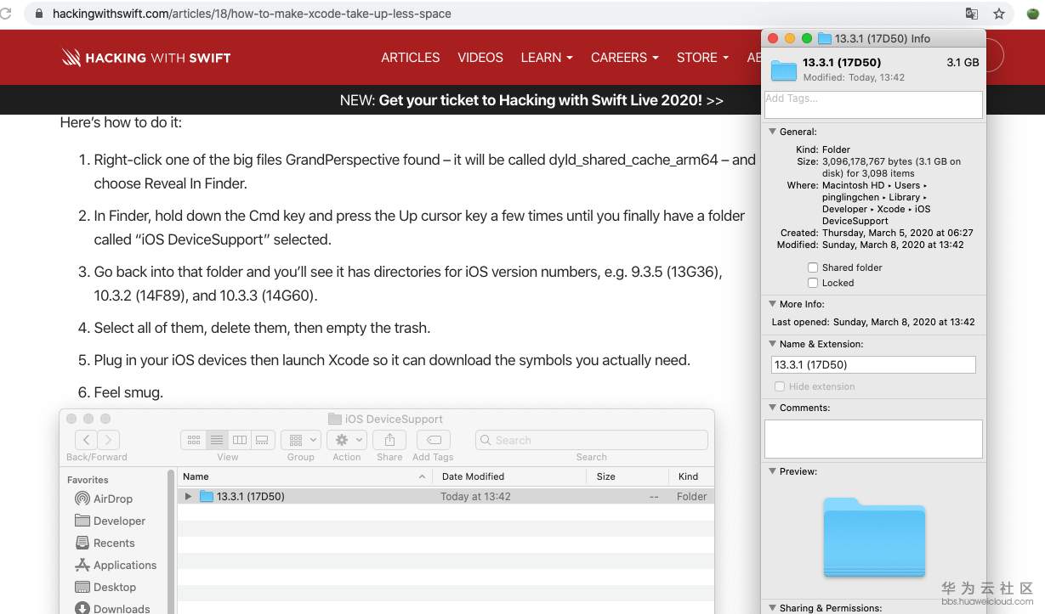The width and height of the screenshot is (1045, 614).
Task: Click the name field containing 13.3.1 (17D50)
Action: (873, 365)
